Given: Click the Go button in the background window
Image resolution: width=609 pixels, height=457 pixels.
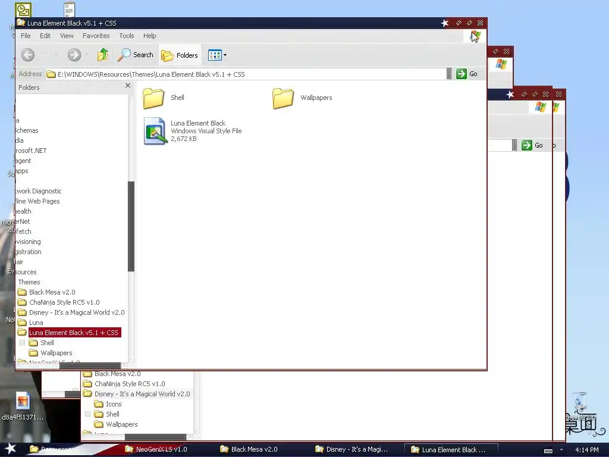Looking at the screenshot, I should 532,145.
